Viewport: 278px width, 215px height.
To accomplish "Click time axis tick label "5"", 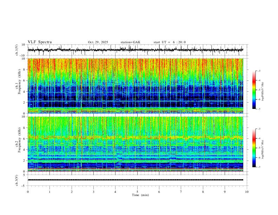I will click(x=137, y=192).
